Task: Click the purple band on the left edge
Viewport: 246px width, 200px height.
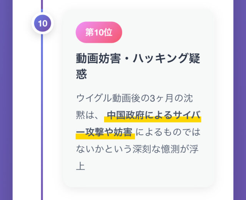Action: pos(6,100)
